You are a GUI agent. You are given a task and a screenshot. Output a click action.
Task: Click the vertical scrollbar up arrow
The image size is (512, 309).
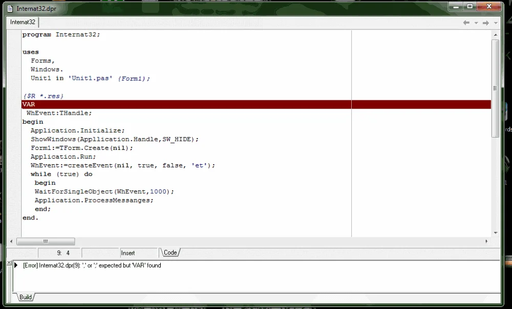pos(495,35)
